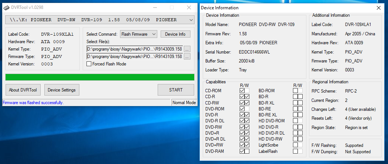Toggle DVD-RW write checkbox
388x164 pixels.
tap(247, 127)
